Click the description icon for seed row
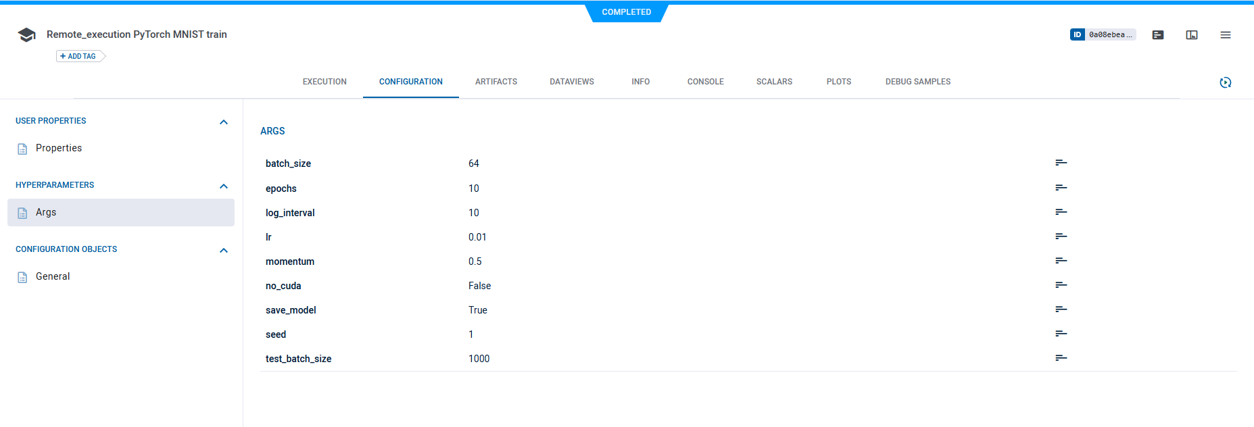Image resolution: width=1254 pixels, height=427 pixels. (x=1061, y=334)
